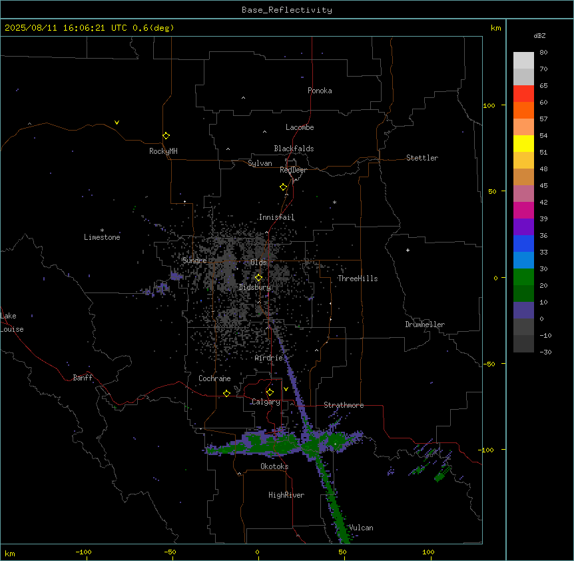Pick the red 65 dBZ legend color
Viewport: 574px width, 561px height.
pos(523,94)
